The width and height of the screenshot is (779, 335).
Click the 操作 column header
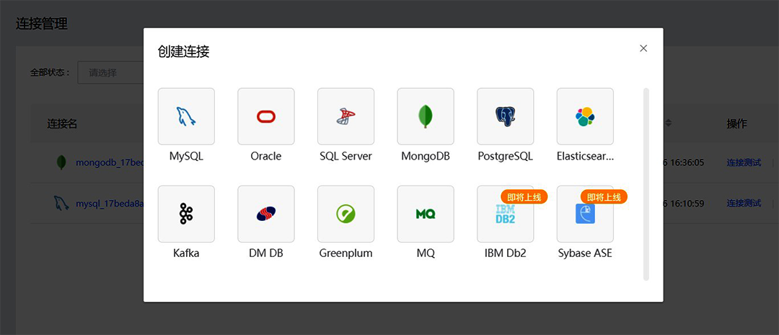point(736,123)
